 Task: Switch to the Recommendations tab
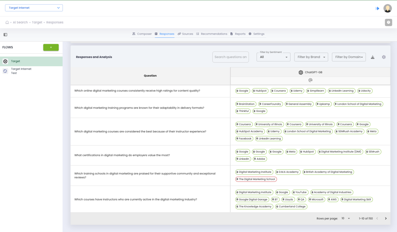point(211,34)
